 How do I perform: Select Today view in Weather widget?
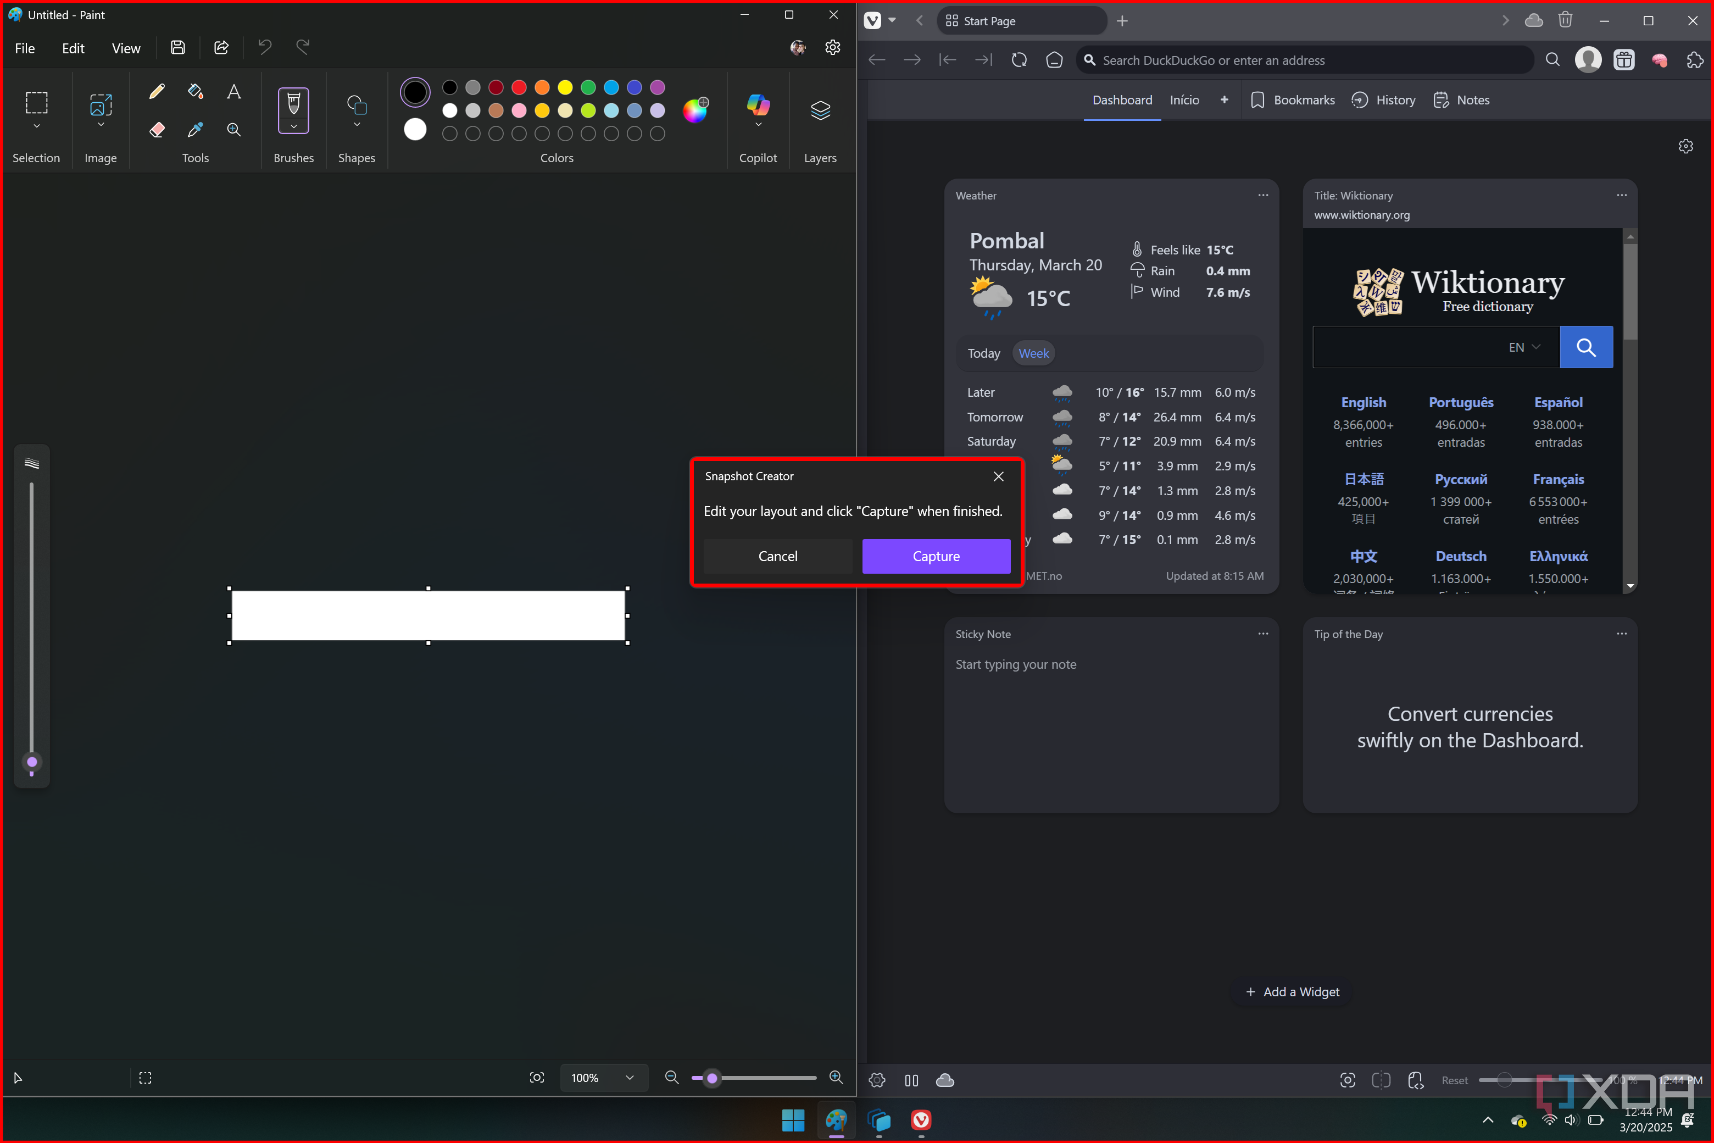coord(983,353)
